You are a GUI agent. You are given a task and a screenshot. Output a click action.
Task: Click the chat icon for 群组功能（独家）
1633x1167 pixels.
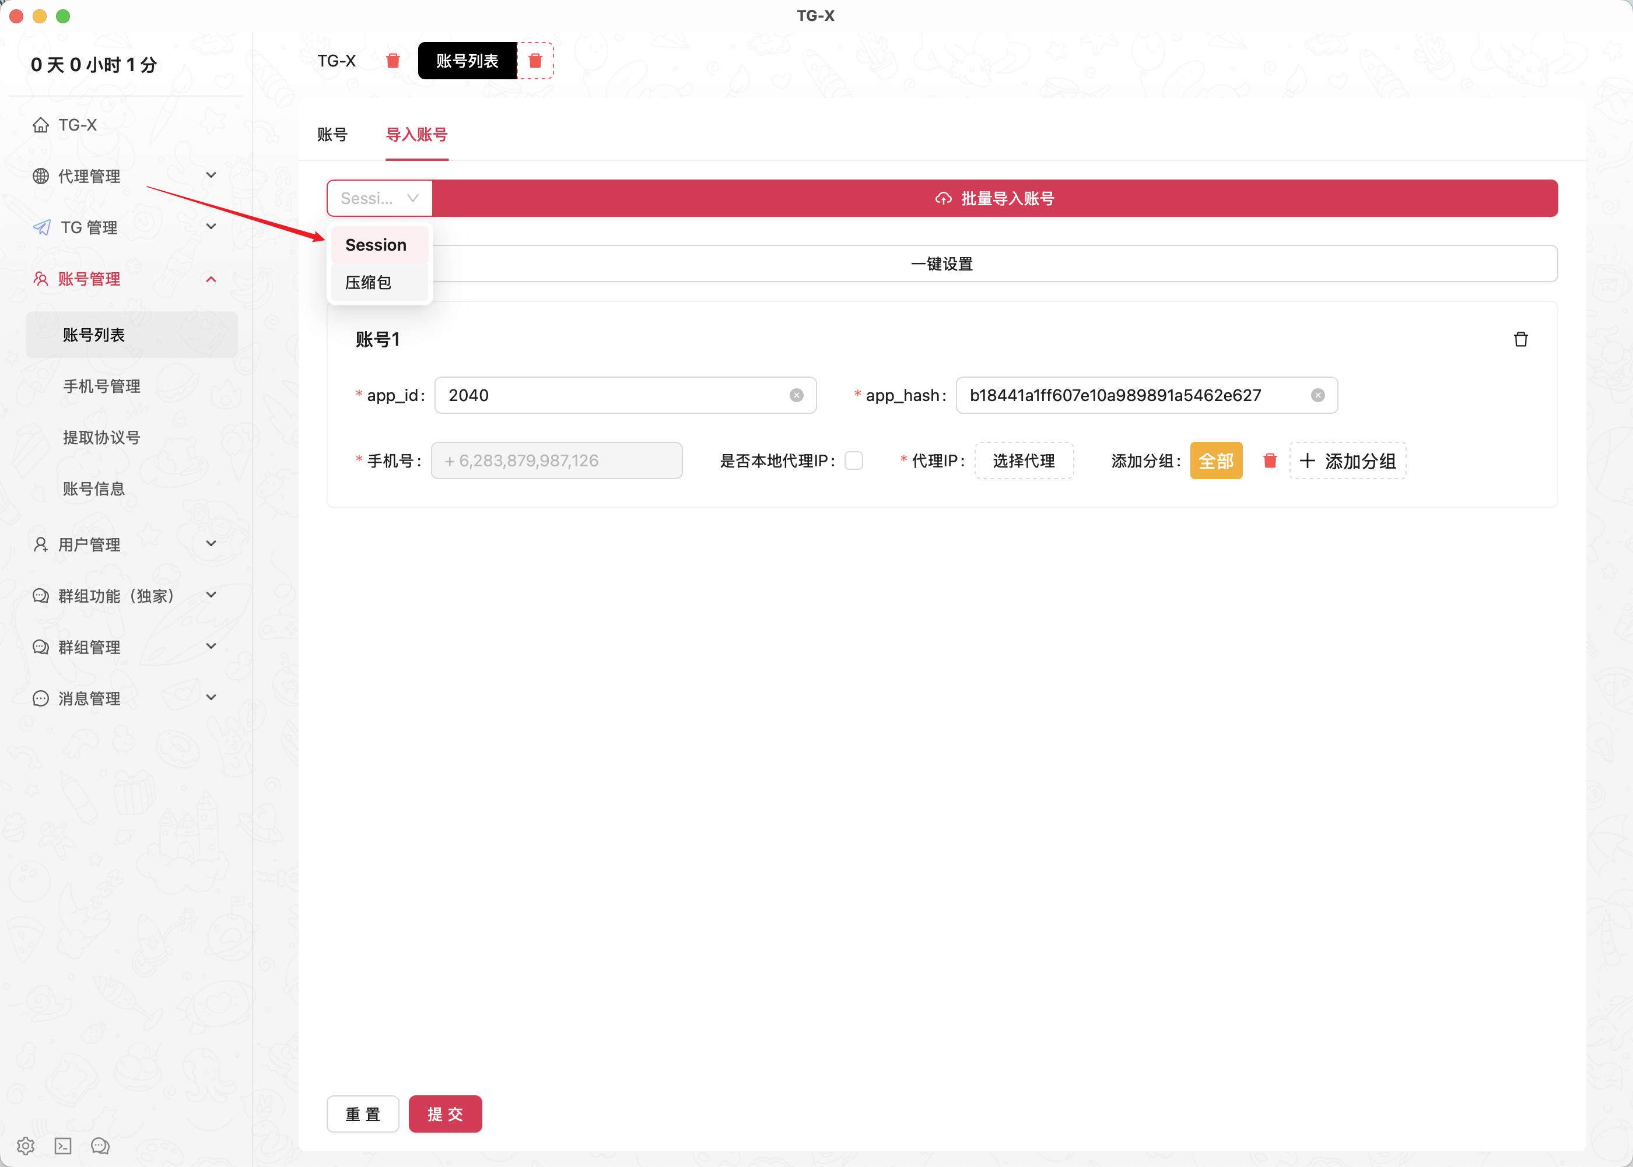pos(41,596)
